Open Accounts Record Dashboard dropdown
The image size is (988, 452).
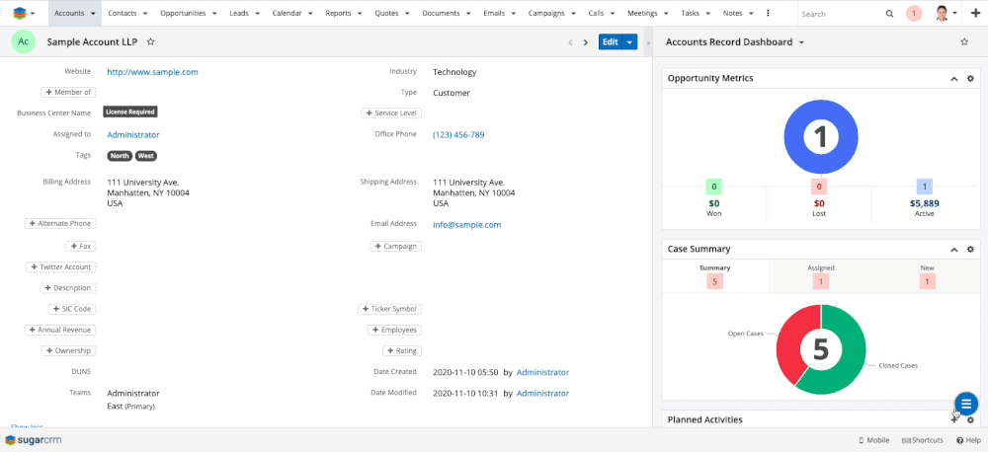point(801,42)
